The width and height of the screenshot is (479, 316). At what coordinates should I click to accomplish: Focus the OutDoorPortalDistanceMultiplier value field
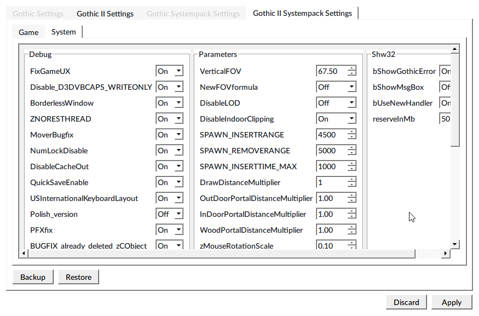[x=332, y=198]
